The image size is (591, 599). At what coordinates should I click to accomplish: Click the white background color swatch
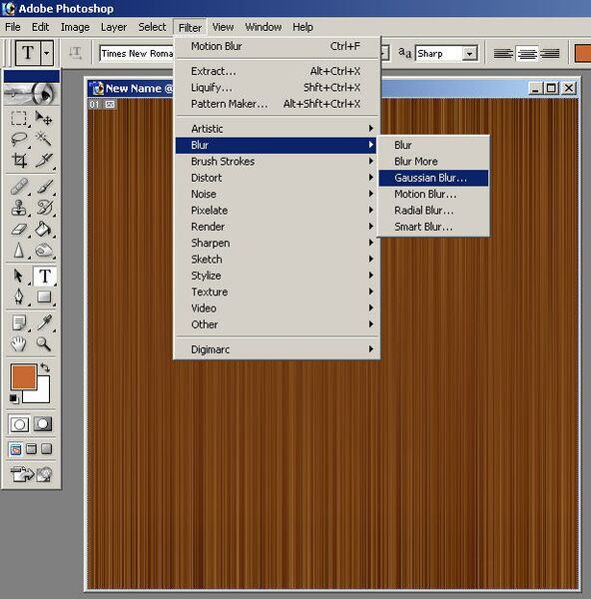[x=43, y=395]
